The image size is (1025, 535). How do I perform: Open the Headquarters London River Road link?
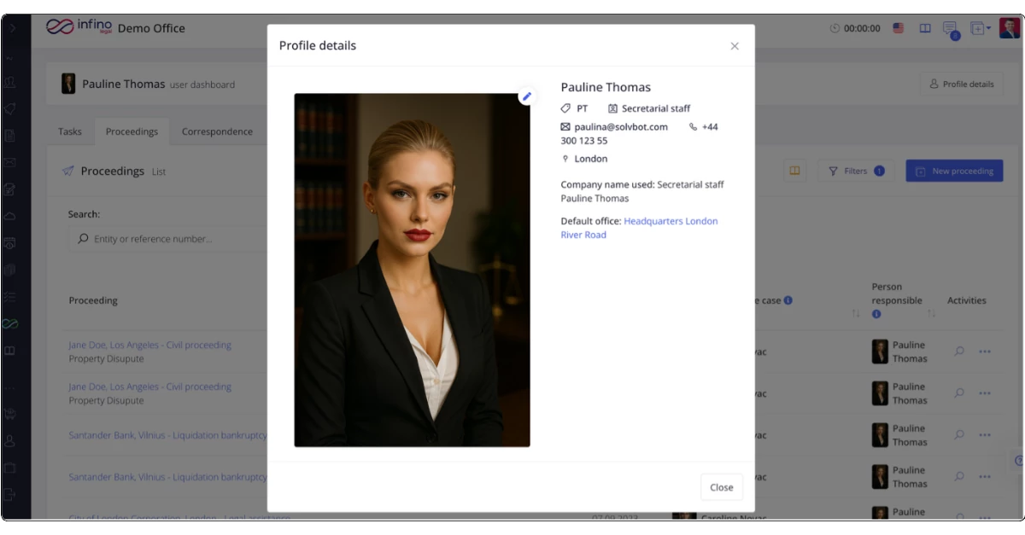639,228
